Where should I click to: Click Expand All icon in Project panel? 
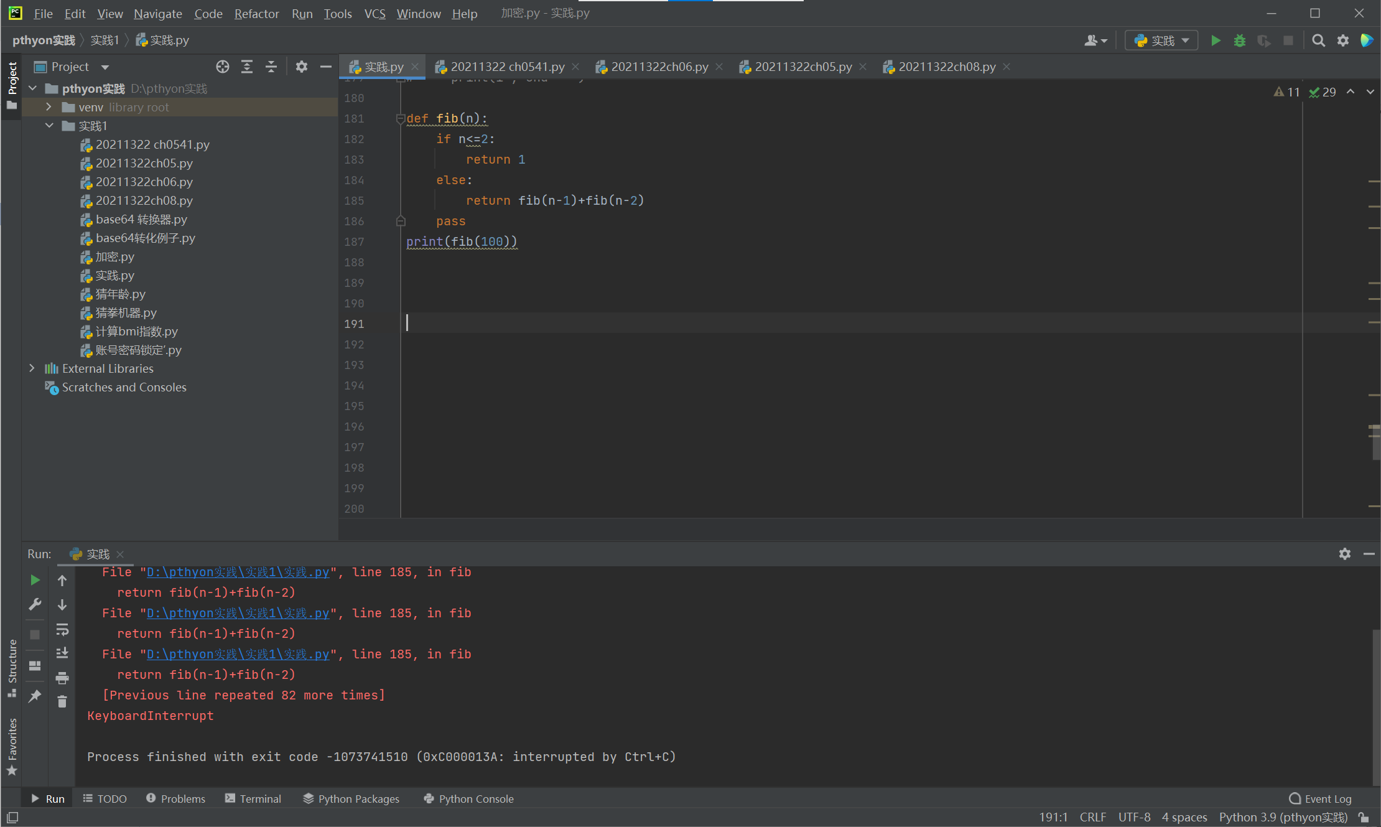[x=247, y=67]
